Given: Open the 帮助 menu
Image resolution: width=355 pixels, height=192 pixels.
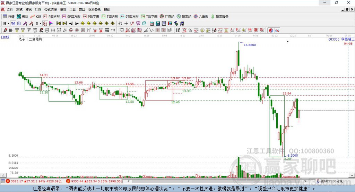Looking at the screenshot, I should (107, 9).
